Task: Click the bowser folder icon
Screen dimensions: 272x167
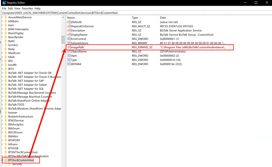Action: 6,113
